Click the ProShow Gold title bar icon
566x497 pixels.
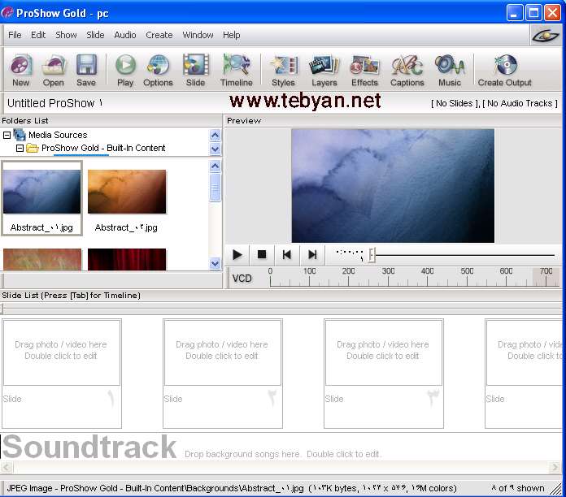pyautogui.click(x=7, y=13)
